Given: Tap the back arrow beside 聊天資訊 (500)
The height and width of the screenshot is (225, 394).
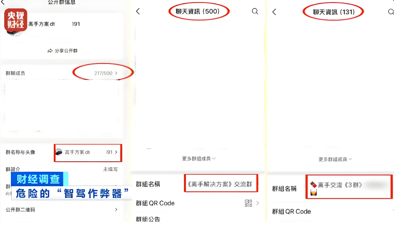Looking at the screenshot, I should pyautogui.click(x=138, y=12).
